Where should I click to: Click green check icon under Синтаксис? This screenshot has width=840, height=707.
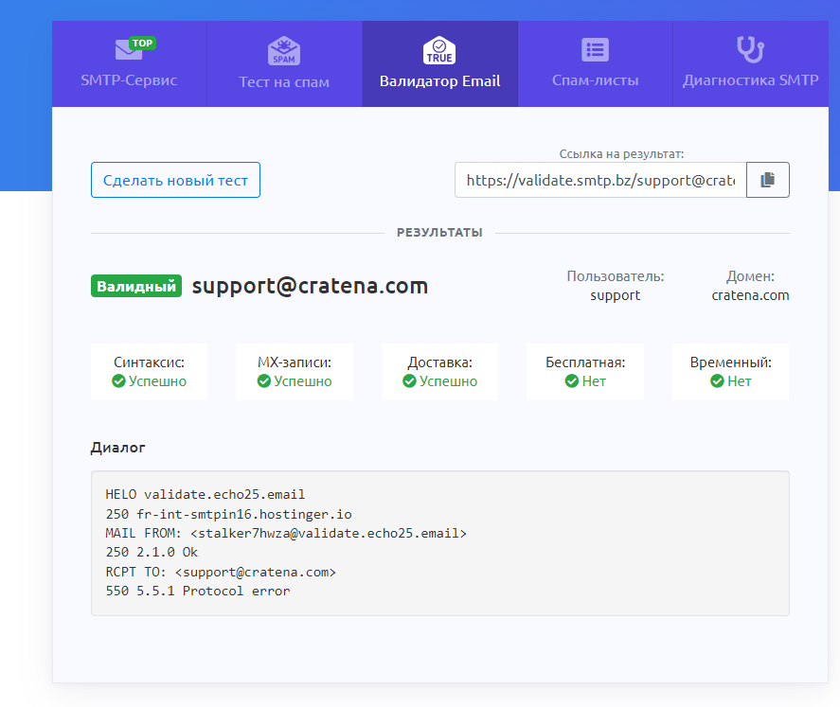[118, 381]
